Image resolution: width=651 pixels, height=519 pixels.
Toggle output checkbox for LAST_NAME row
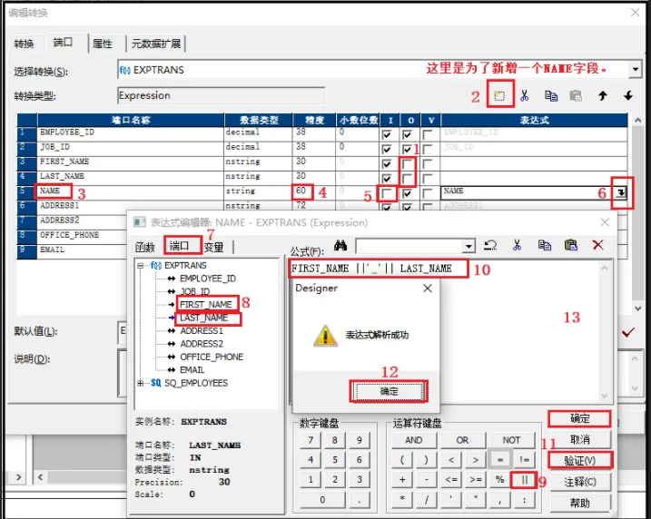[408, 179]
